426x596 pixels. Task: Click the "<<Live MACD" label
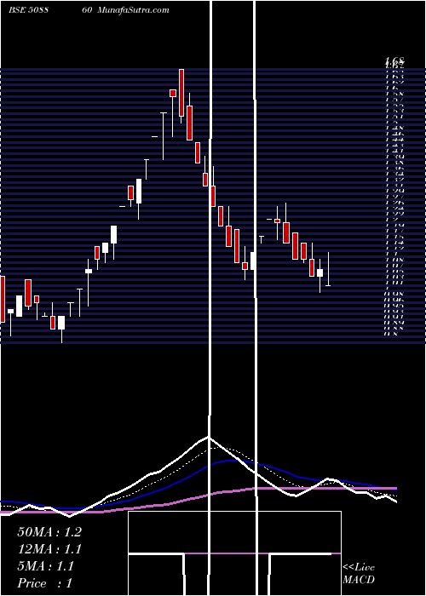(359, 574)
